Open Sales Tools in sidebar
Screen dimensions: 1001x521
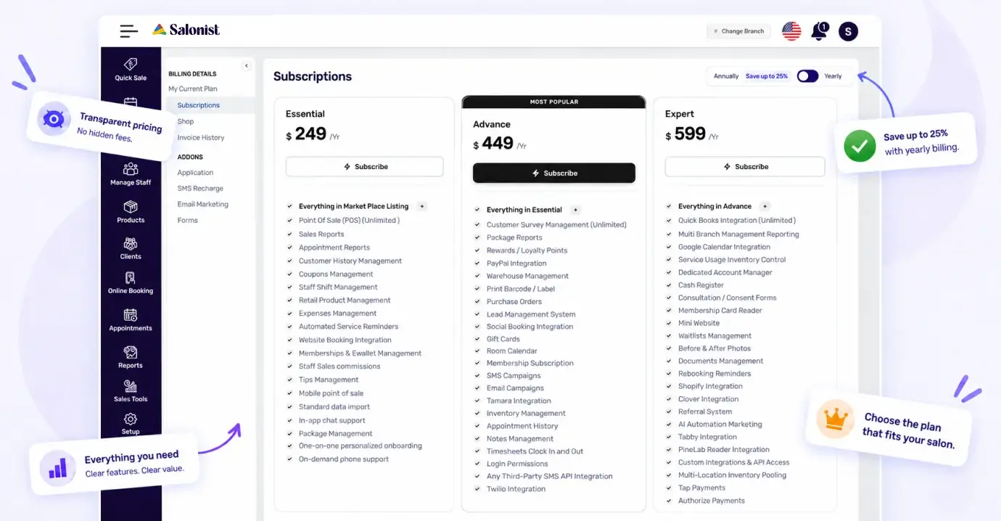(x=131, y=390)
